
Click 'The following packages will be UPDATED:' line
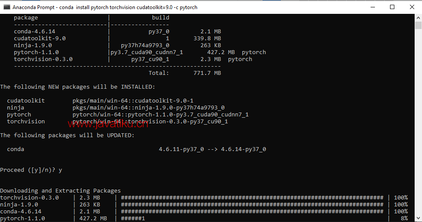pyautogui.click(x=67, y=135)
